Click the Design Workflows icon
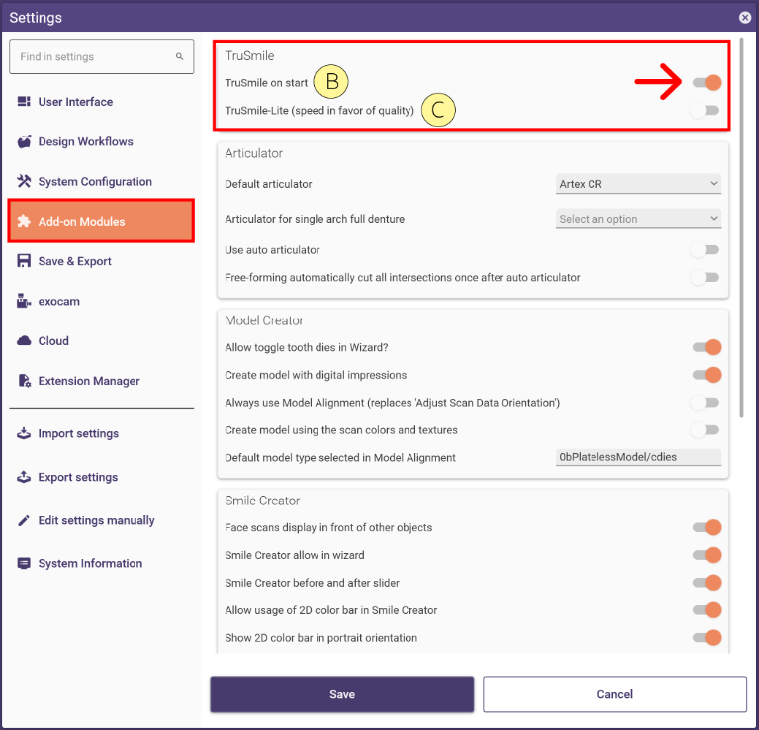759x730 pixels. pyautogui.click(x=24, y=141)
